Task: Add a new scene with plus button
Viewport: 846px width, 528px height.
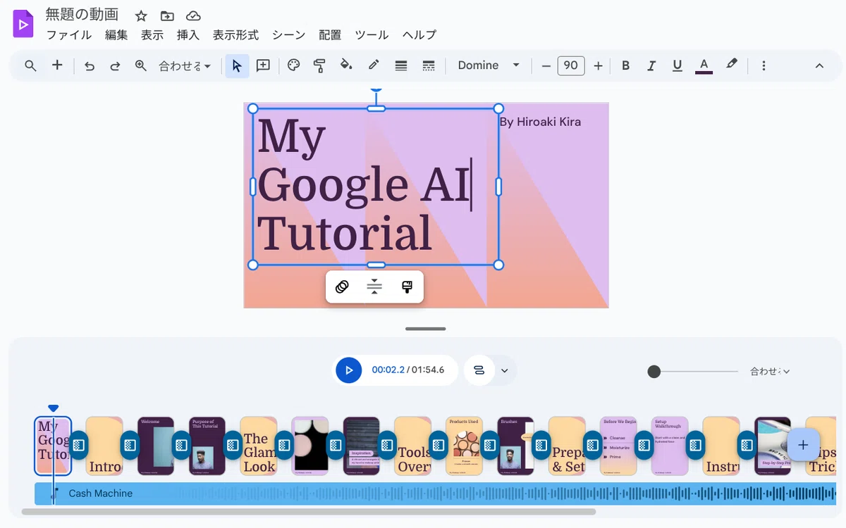Action: [x=802, y=445]
